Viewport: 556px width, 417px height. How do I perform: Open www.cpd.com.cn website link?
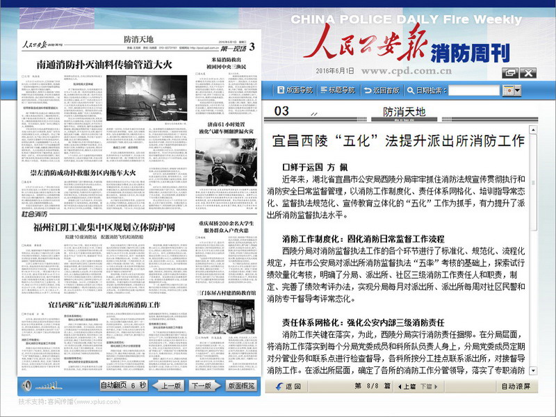coord(407,71)
